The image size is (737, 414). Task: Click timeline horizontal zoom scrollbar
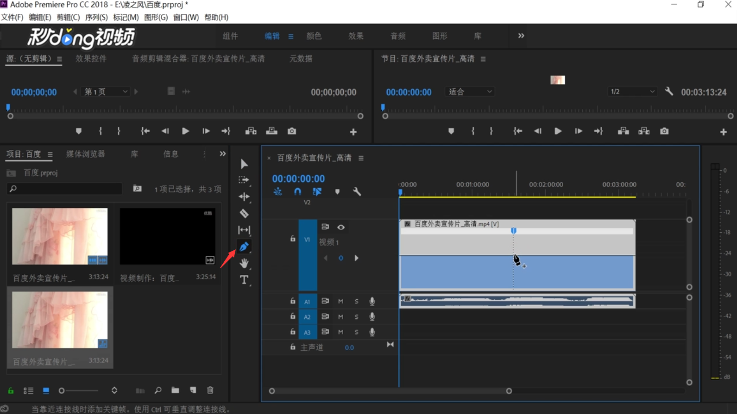390,391
